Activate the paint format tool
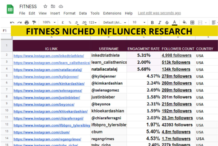Viewport: 218px width, 146px height. point(34,22)
